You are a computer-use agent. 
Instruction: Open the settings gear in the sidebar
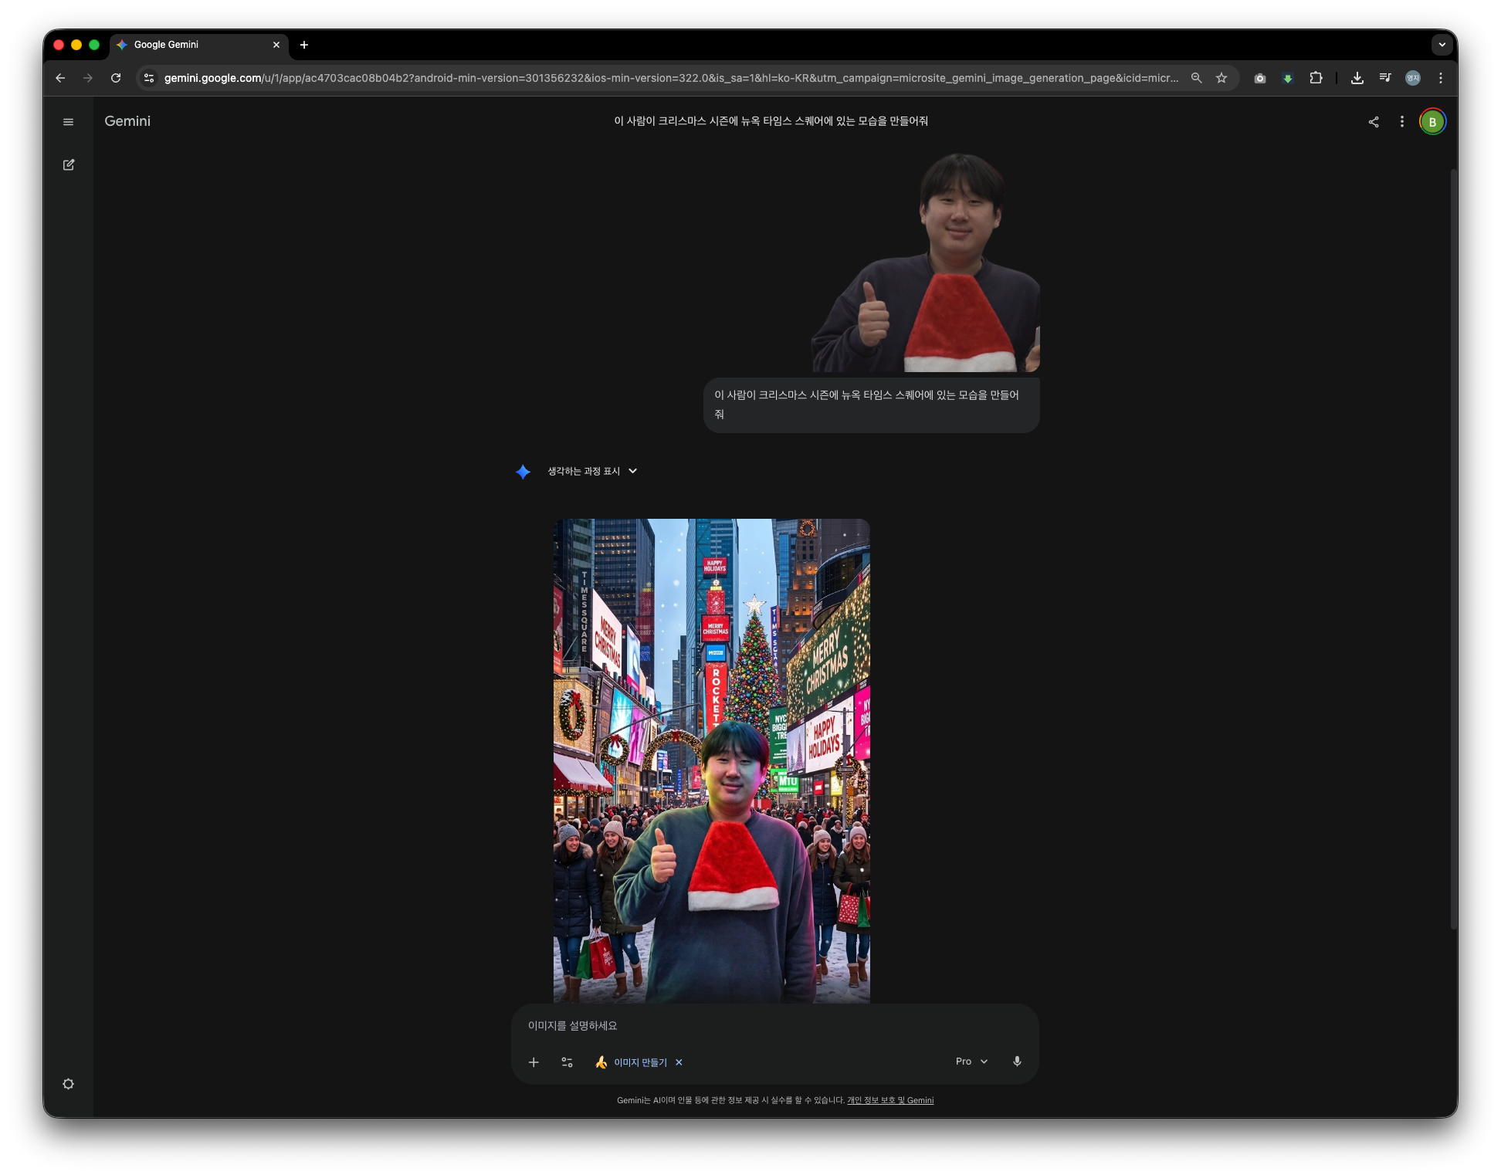tap(69, 1084)
